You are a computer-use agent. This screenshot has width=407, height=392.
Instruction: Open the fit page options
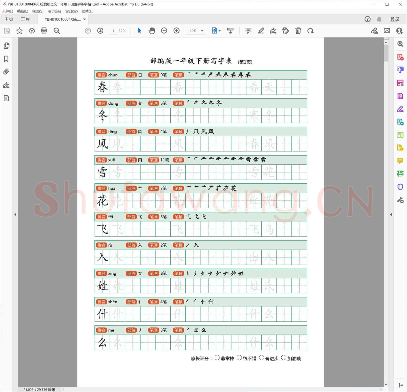point(216,31)
